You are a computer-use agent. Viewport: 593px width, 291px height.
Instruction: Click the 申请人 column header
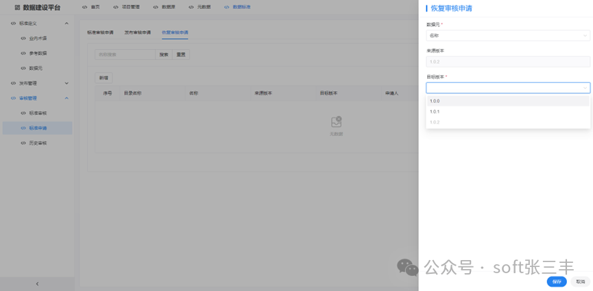click(x=392, y=93)
